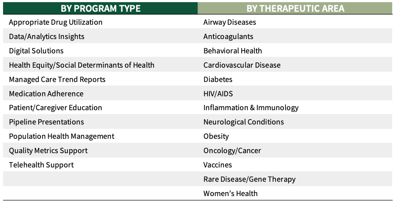Click Pipeline Presentations entry
The width and height of the screenshot is (396, 203).
coord(47,122)
